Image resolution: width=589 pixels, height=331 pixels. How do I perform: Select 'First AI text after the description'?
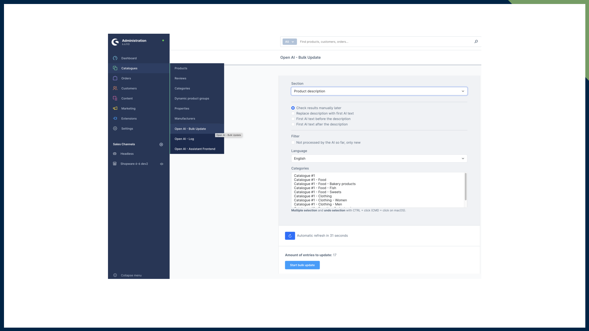coord(293,124)
